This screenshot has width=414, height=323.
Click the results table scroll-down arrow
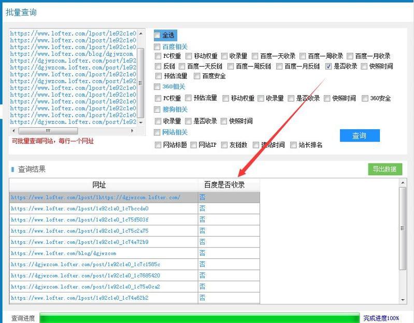tap(403, 300)
